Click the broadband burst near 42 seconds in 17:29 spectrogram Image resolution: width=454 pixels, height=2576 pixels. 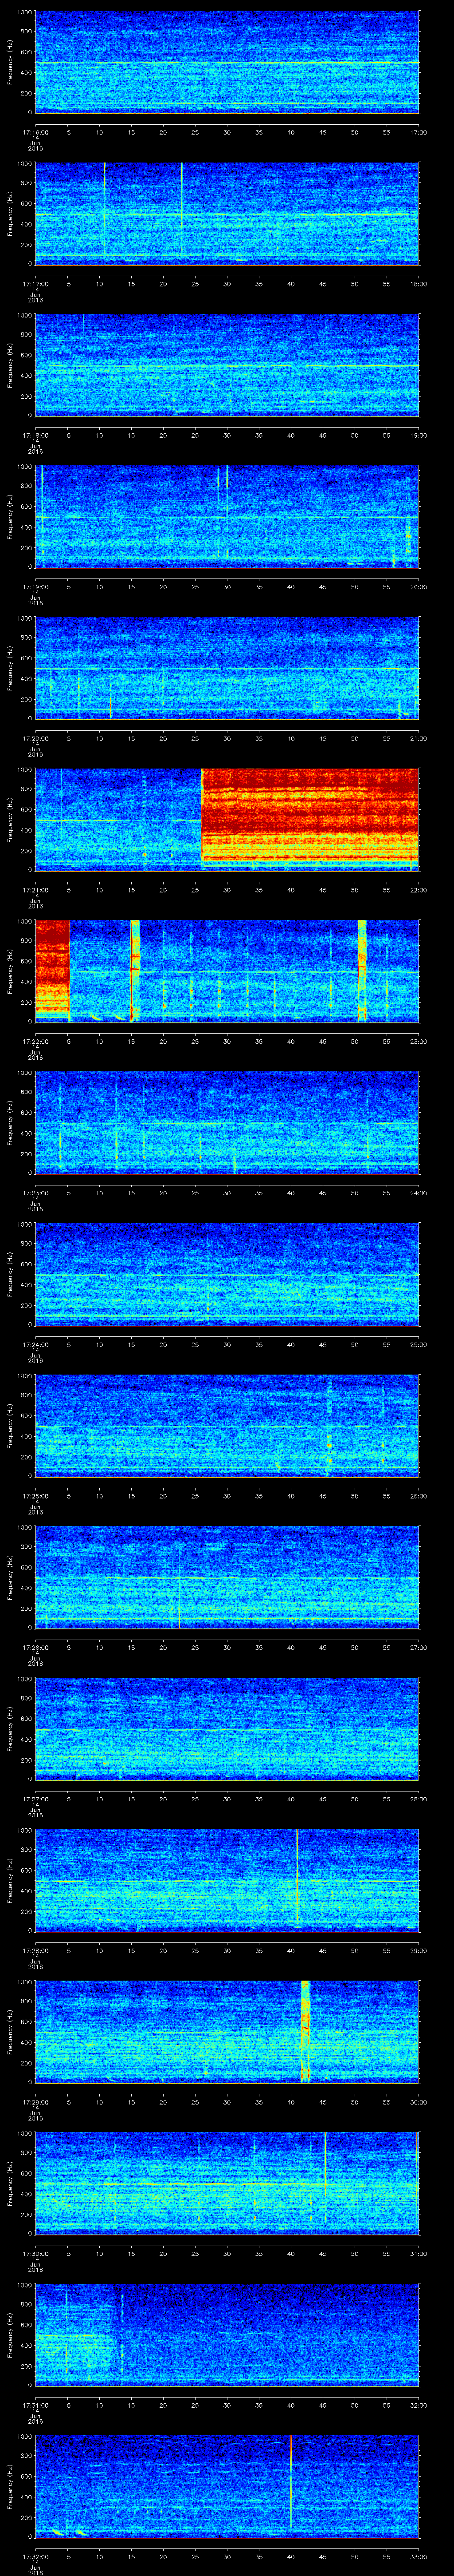click(305, 2032)
